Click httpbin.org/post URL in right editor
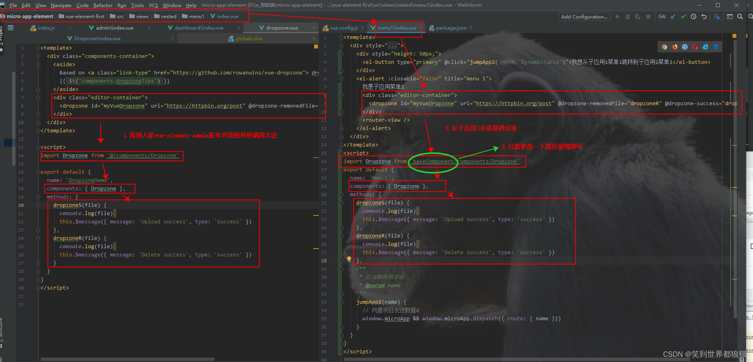The image size is (753, 362). pyautogui.click(x=513, y=103)
